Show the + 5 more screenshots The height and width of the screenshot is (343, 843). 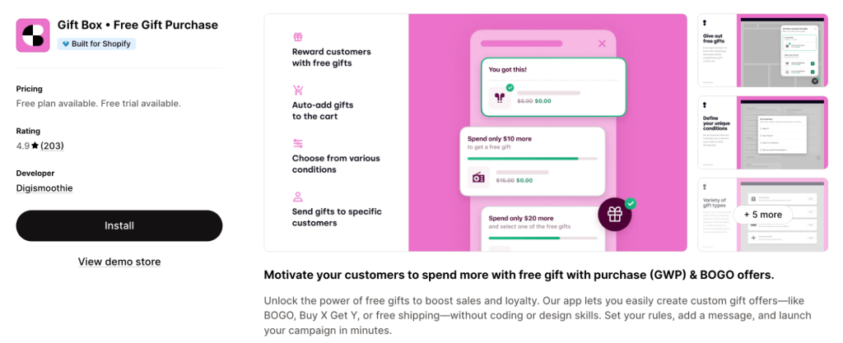[x=762, y=215]
